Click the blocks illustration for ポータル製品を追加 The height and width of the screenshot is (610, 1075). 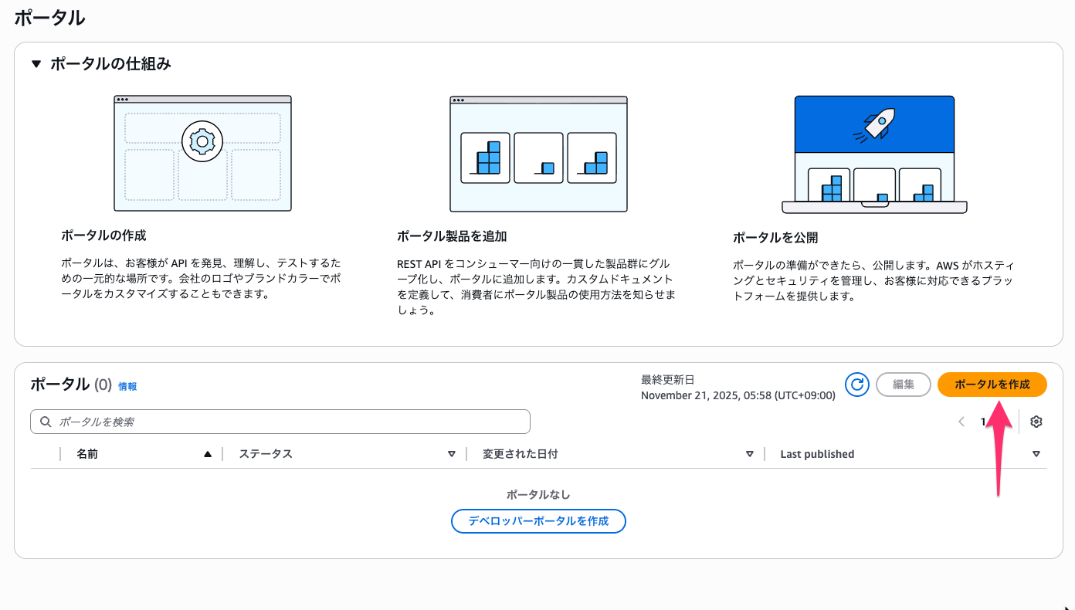coord(538,153)
